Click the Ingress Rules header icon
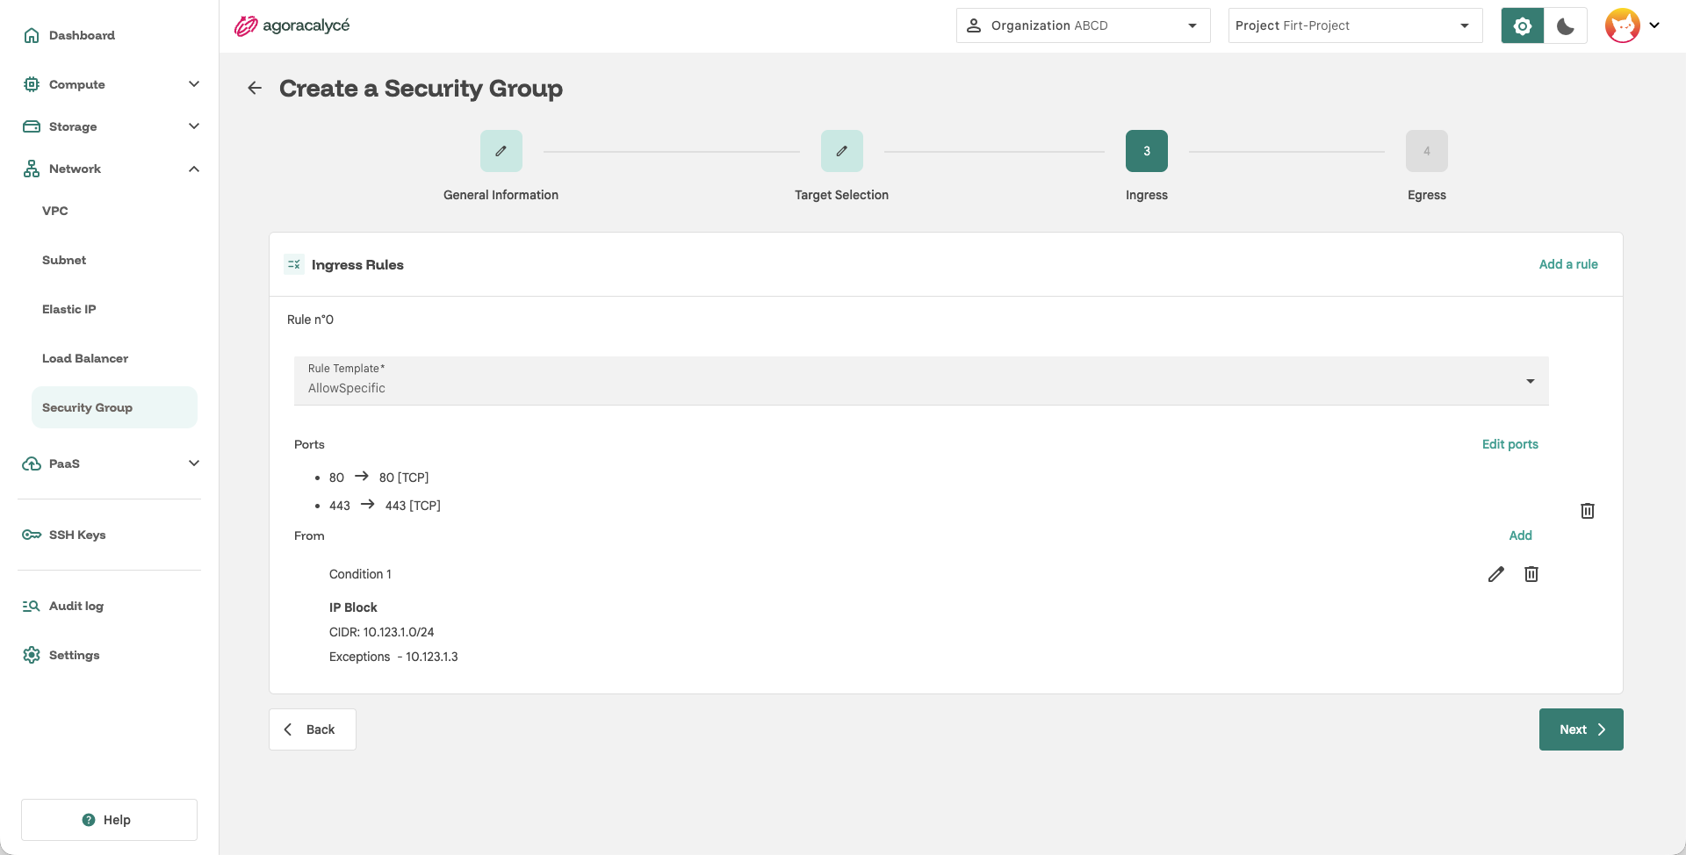The height and width of the screenshot is (855, 1686). [x=294, y=264]
